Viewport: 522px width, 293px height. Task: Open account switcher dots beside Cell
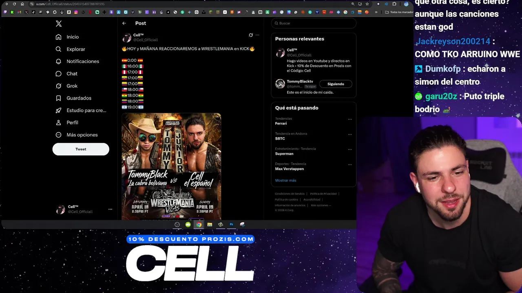pos(110,209)
